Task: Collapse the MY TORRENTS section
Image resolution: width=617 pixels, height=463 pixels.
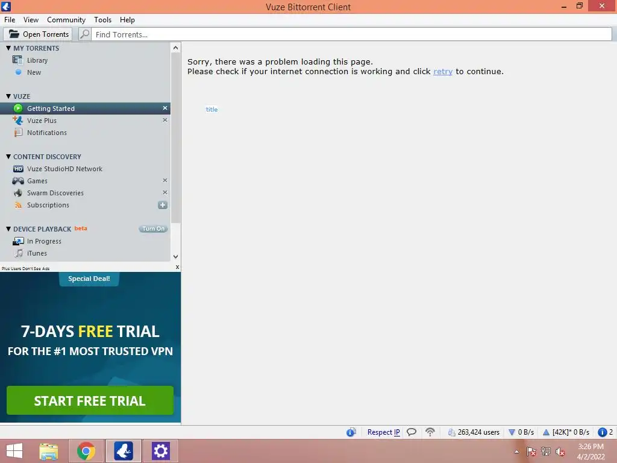Action: (x=8, y=48)
